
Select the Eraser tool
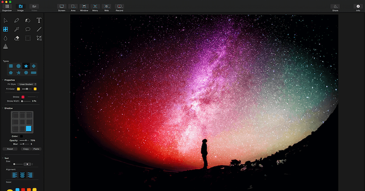click(16, 38)
